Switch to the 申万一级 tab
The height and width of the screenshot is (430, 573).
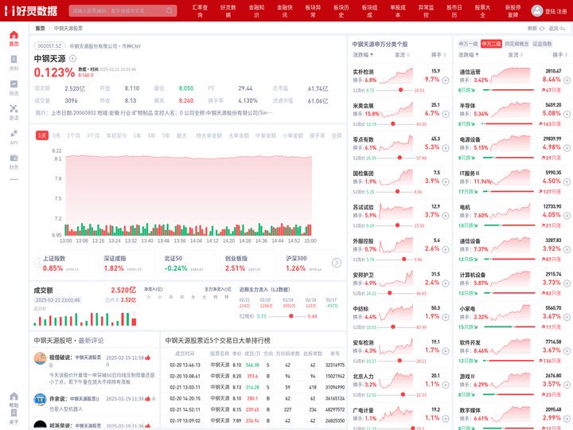(468, 44)
